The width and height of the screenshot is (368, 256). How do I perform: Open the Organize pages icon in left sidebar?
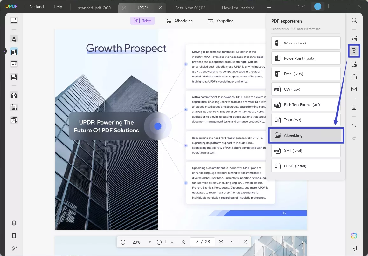14,64
